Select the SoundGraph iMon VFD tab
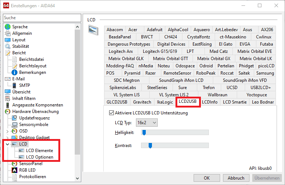285x185 pixels. click(245, 80)
